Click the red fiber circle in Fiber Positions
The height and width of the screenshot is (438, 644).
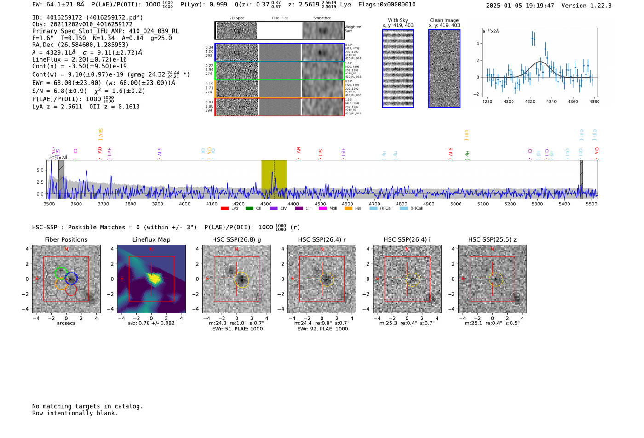[71, 290]
